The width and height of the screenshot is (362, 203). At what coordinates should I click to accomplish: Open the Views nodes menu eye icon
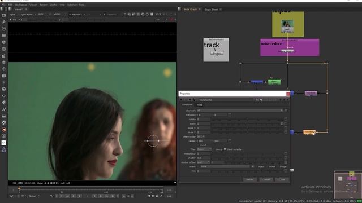click(4, 96)
